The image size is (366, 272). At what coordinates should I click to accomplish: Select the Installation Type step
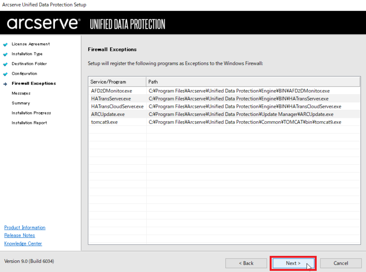27,54
